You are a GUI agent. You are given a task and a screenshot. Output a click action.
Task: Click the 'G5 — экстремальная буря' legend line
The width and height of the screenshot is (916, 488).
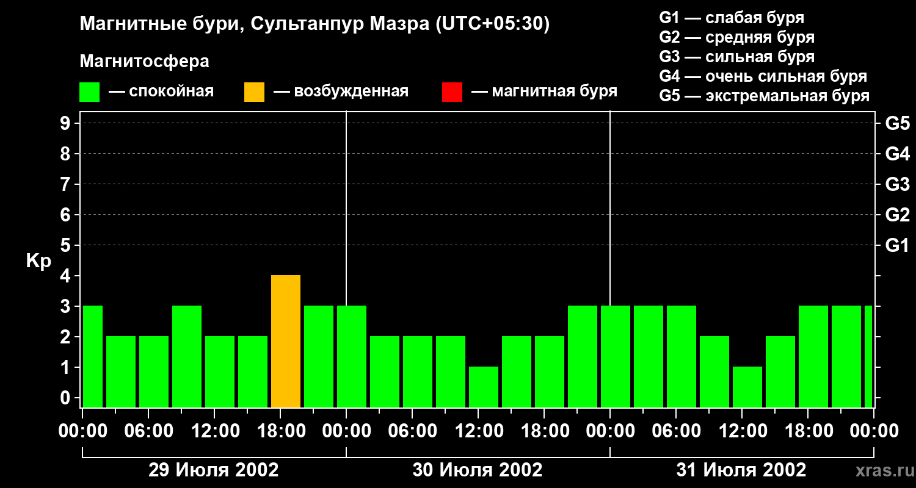(x=765, y=96)
